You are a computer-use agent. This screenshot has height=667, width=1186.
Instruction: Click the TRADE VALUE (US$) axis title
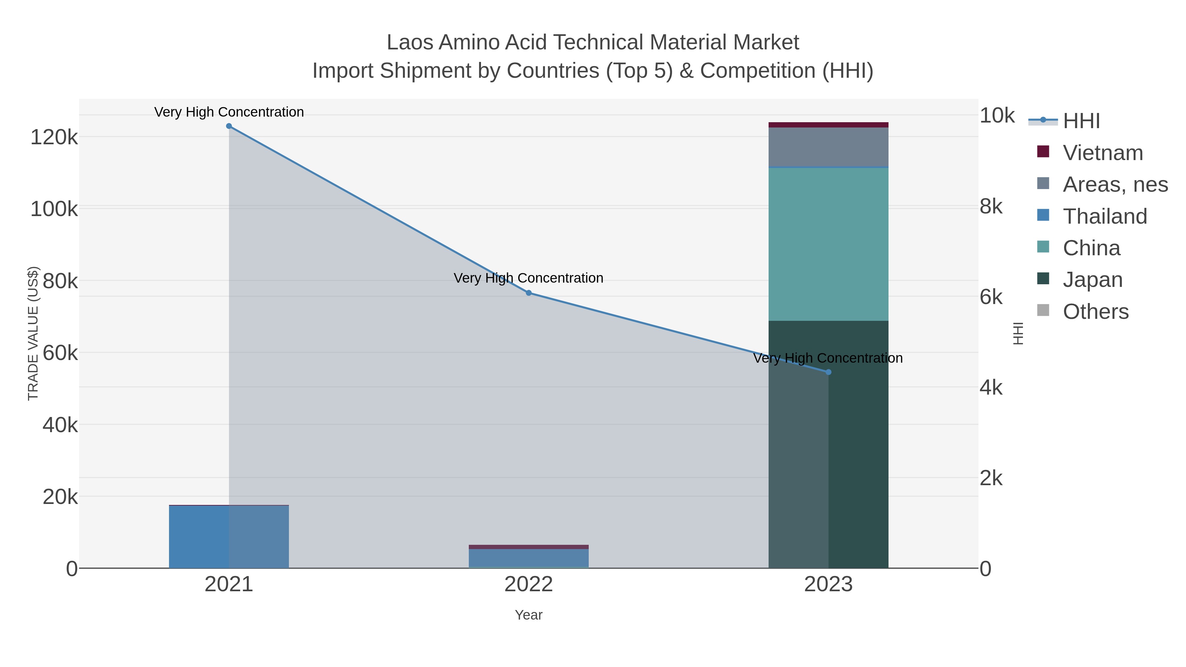pyautogui.click(x=33, y=333)
